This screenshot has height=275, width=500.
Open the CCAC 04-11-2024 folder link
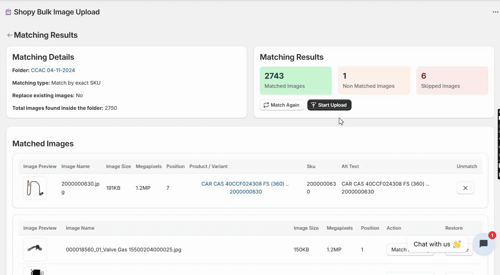point(53,70)
